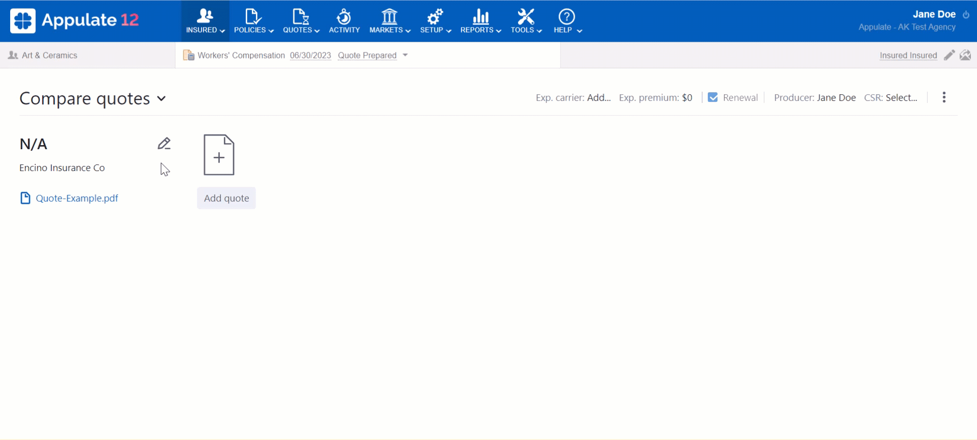Screen dimensions: 977x440
Task: Click the Add quote button
Action: tap(226, 198)
